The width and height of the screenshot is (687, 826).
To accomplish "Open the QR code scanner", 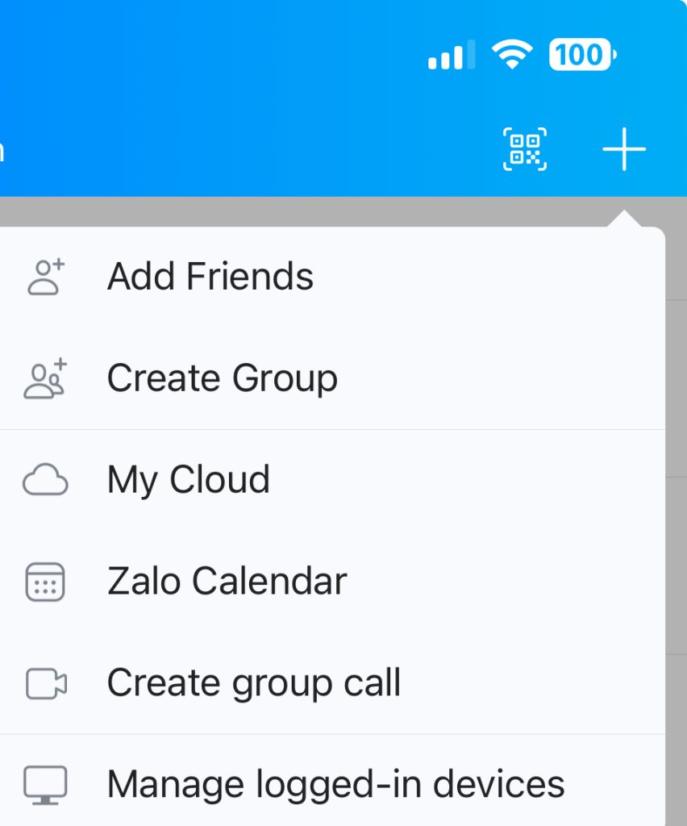I will [525, 149].
